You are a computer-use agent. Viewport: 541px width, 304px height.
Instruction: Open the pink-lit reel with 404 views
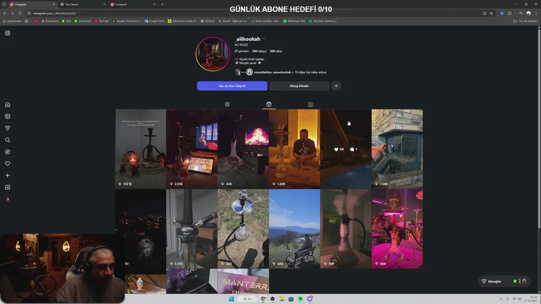coord(397,228)
